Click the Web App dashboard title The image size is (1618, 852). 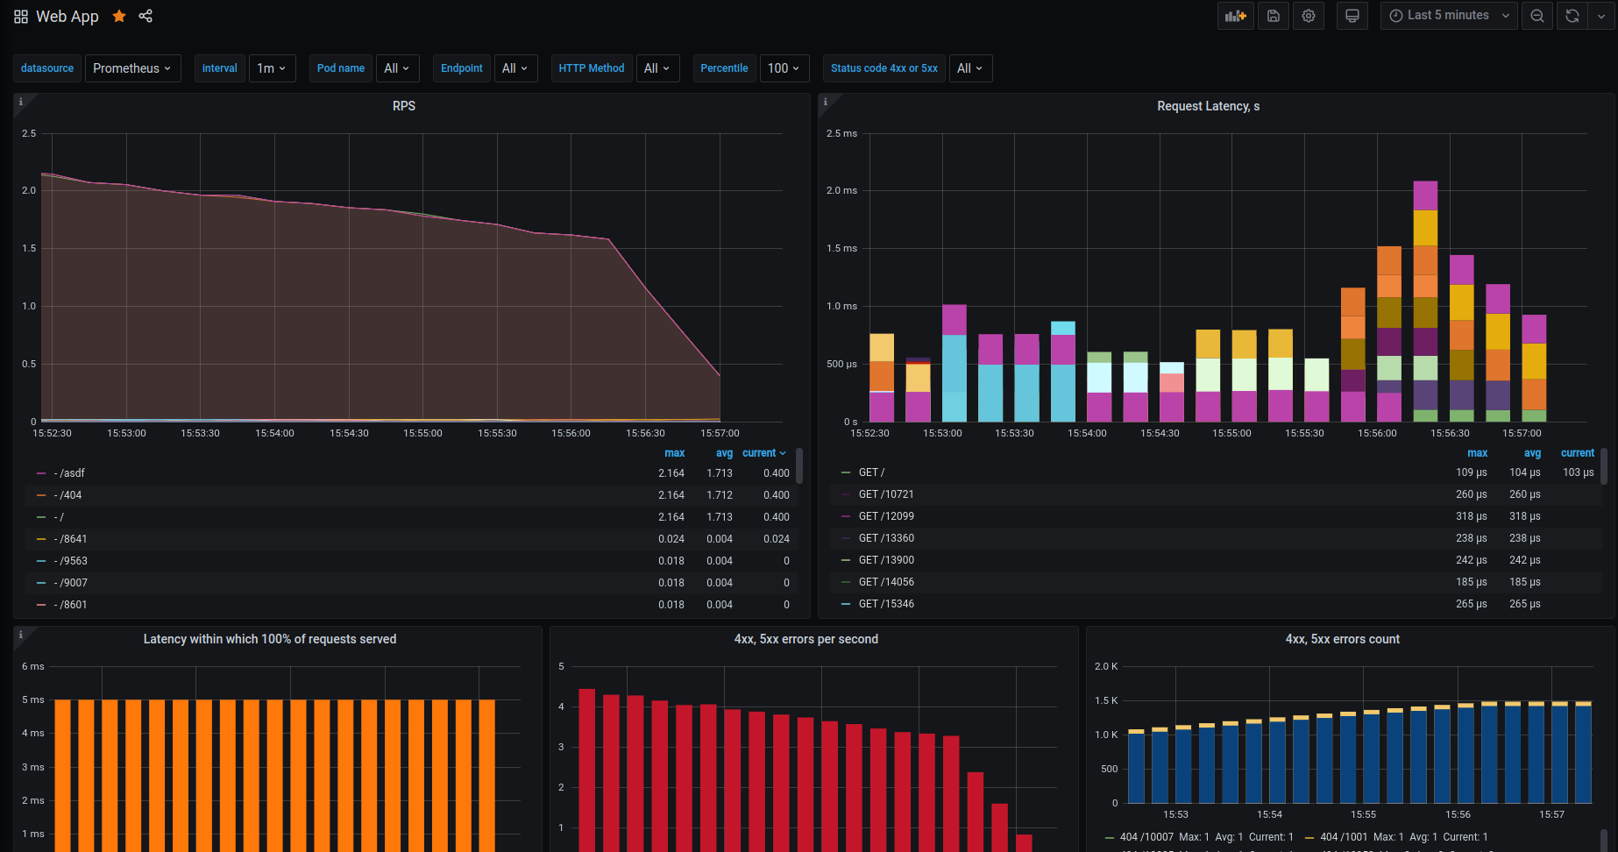coord(67,17)
